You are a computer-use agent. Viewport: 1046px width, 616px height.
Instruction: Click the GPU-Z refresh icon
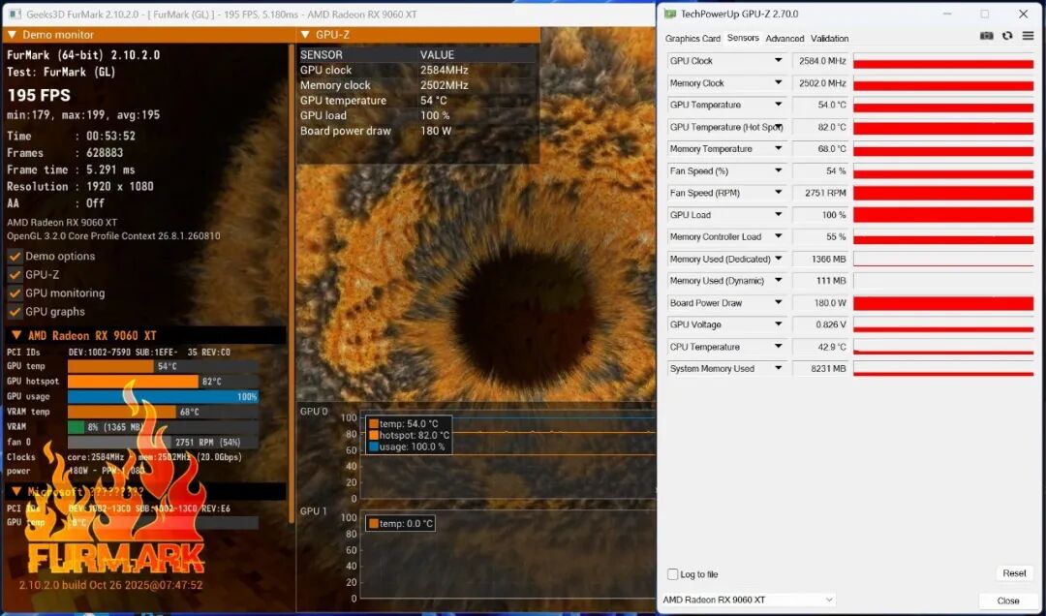[x=1007, y=36]
